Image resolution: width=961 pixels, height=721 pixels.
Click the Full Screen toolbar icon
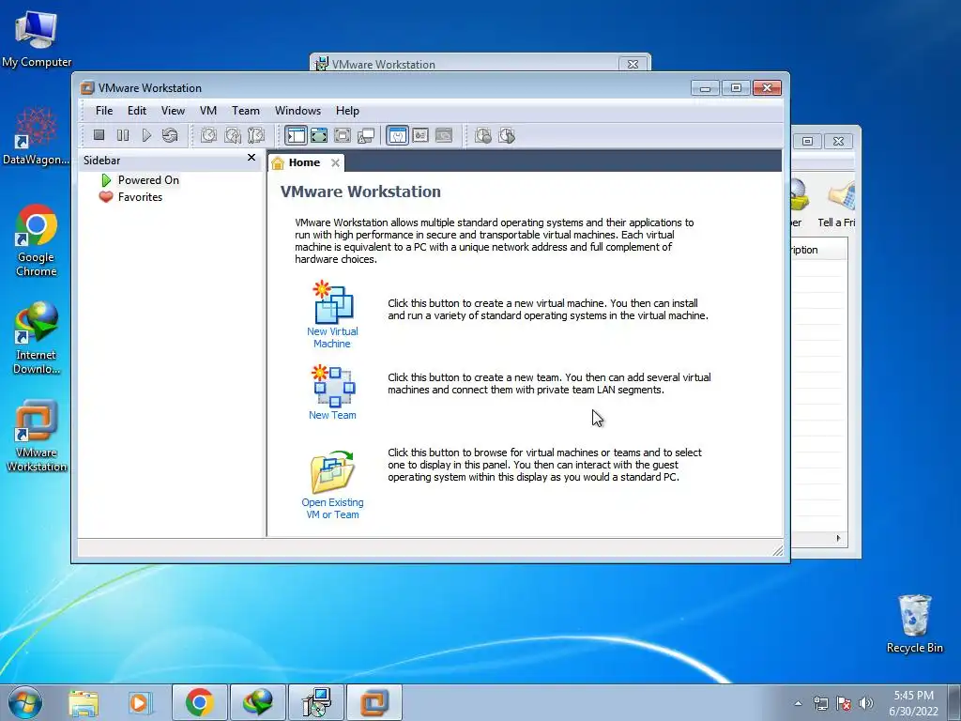342,135
